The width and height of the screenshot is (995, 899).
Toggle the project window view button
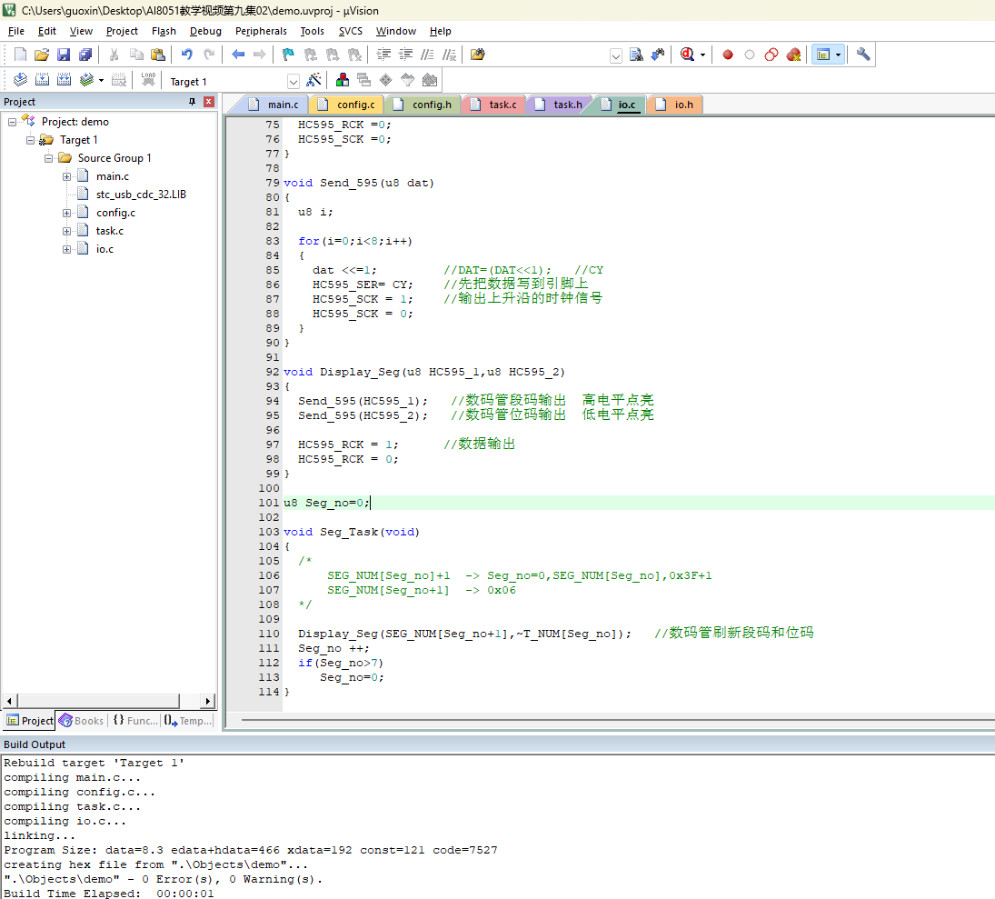(823, 55)
